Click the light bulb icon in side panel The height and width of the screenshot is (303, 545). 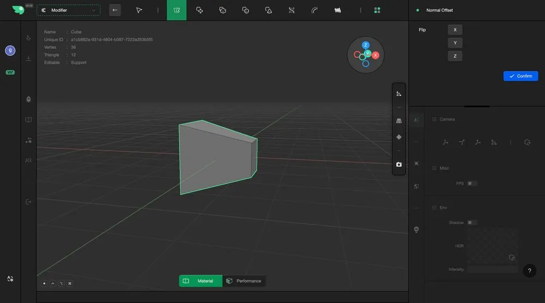[x=416, y=230]
